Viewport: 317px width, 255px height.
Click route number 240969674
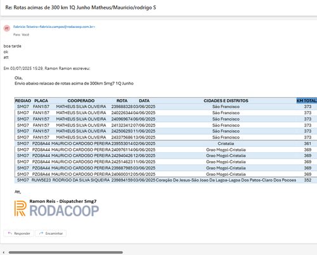(122, 119)
